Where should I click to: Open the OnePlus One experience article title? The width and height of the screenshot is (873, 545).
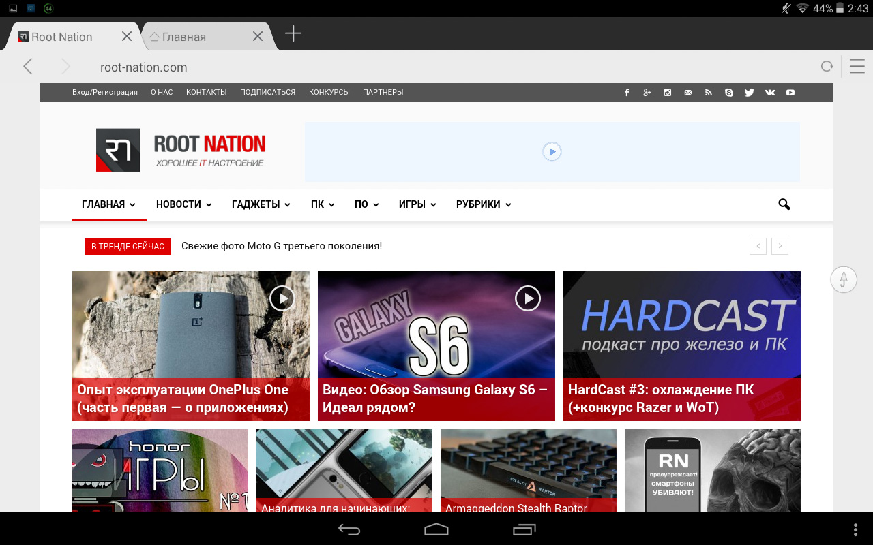(183, 399)
